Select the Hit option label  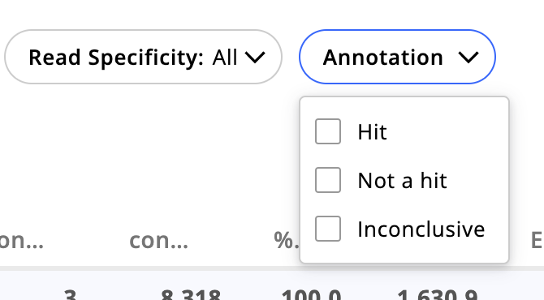coord(372,132)
